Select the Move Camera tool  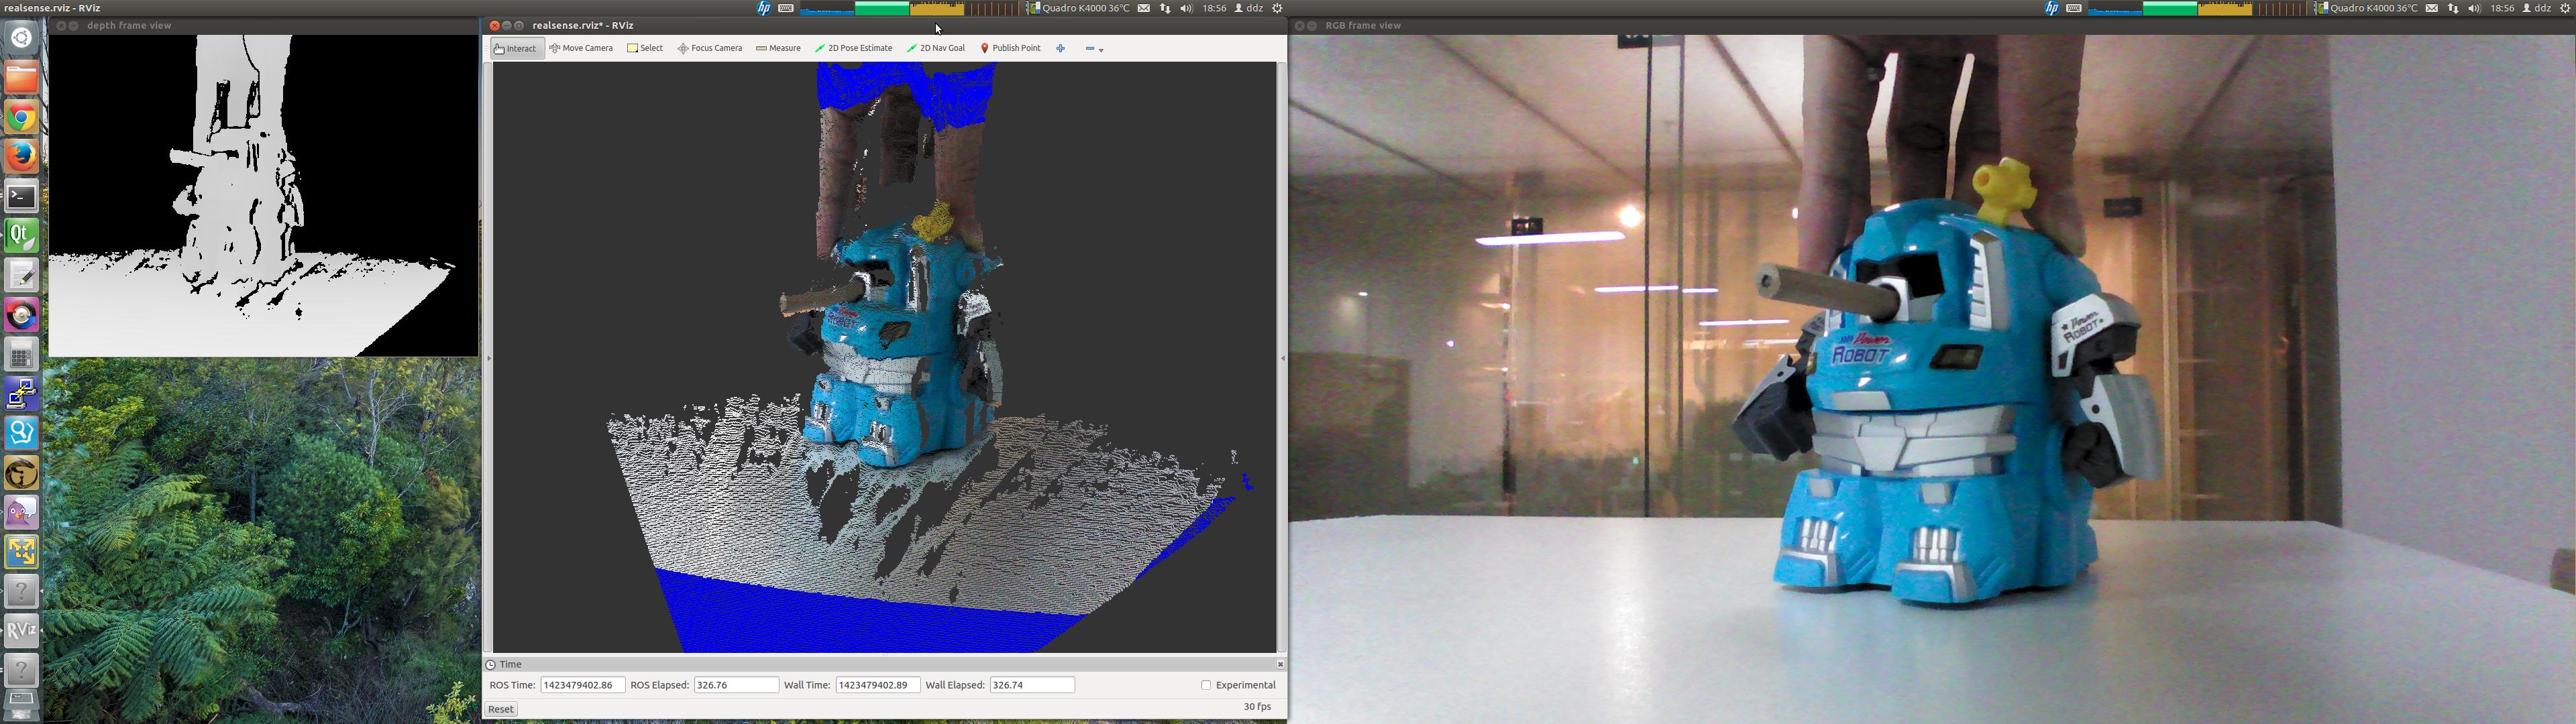tap(581, 48)
